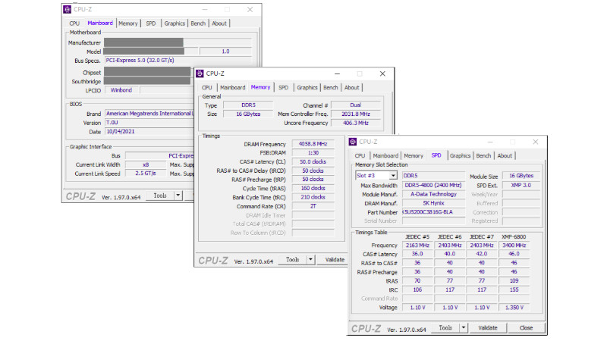The width and height of the screenshot is (607, 341).
Task: Click the Uncore Frequency 406.3 MHz value
Action: point(355,123)
